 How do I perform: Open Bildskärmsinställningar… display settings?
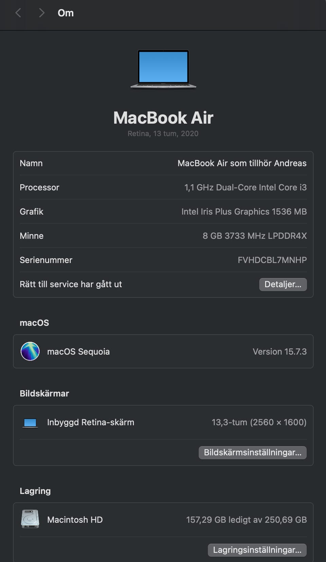point(252,452)
